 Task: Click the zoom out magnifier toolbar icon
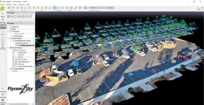[38, 8]
